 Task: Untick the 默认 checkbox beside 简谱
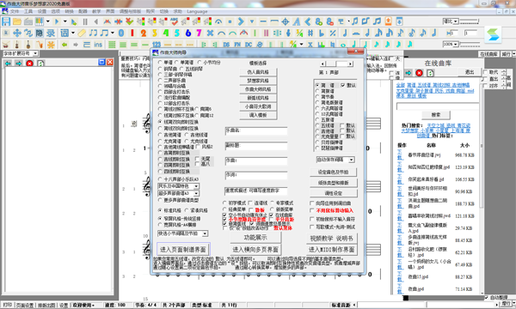click(x=343, y=85)
